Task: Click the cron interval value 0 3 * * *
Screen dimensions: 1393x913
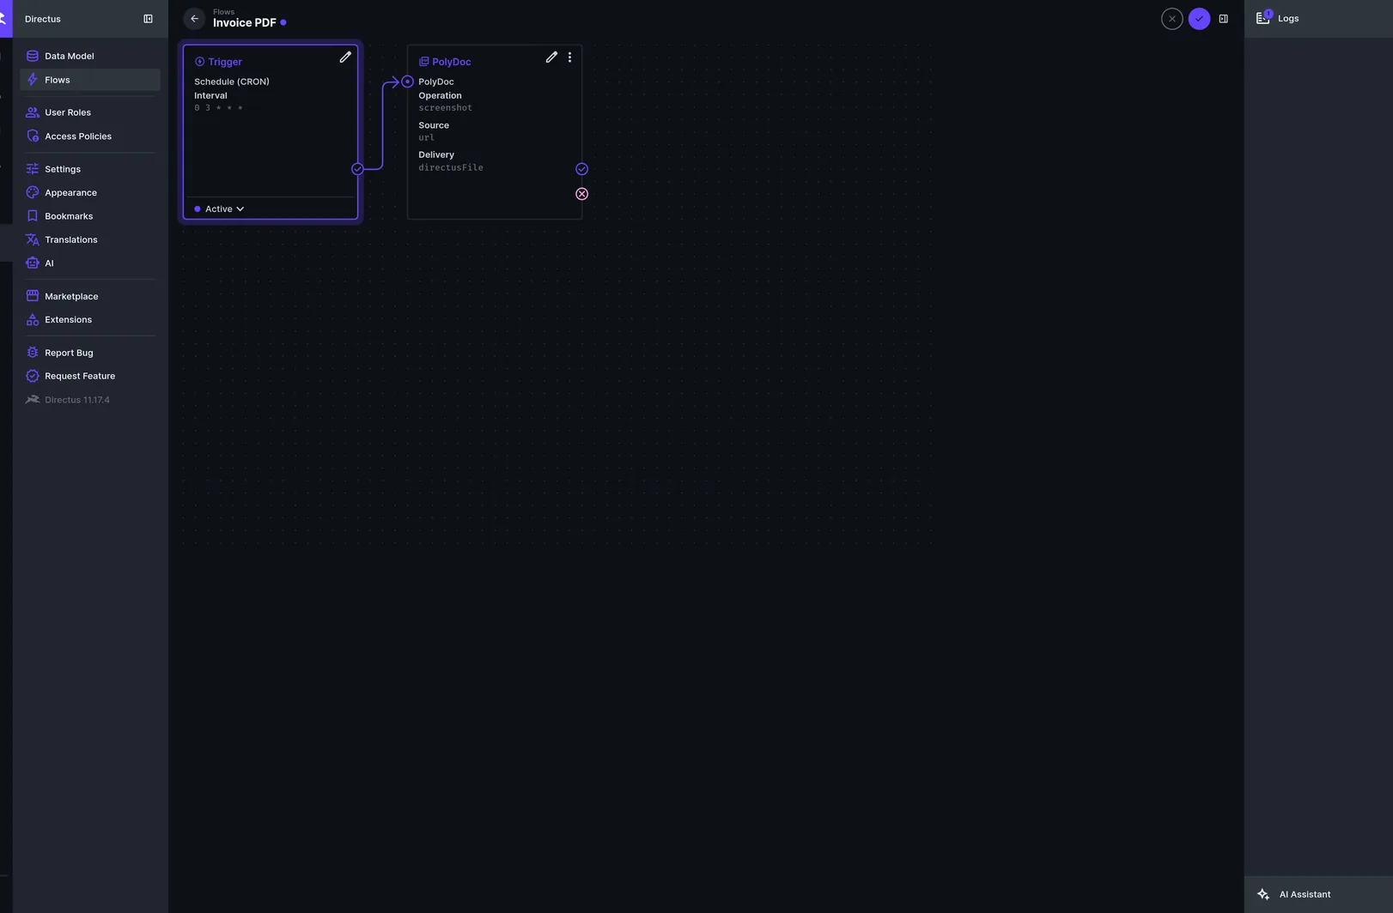Action: pyautogui.click(x=218, y=108)
